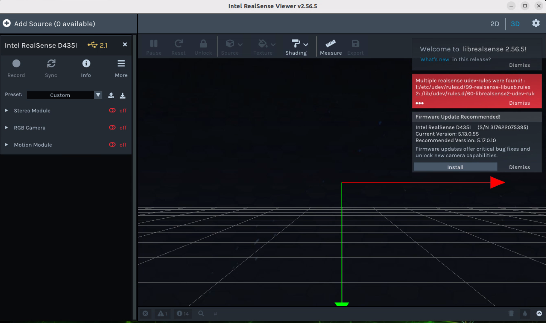Click the firmware Install button
This screenshot has width=546, height=323.
pos(455,167)
